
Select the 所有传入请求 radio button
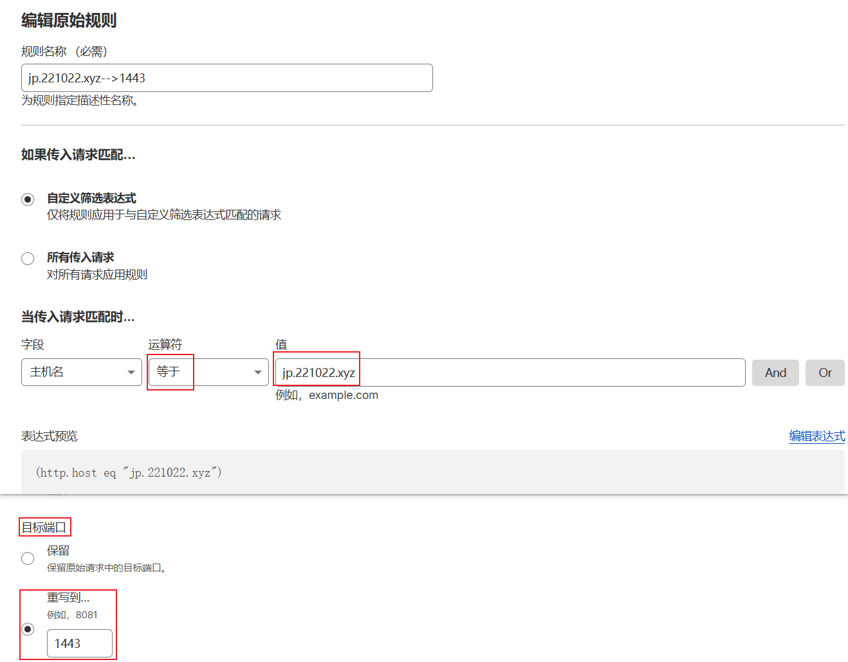click(x=28, y=259)
